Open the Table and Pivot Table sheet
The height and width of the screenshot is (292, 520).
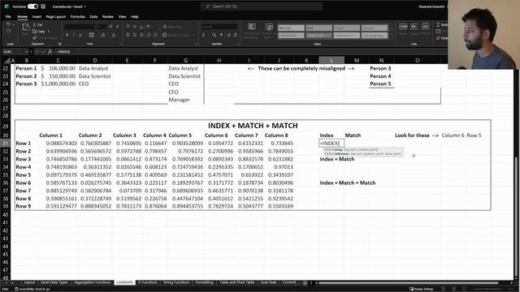[236, 282]
